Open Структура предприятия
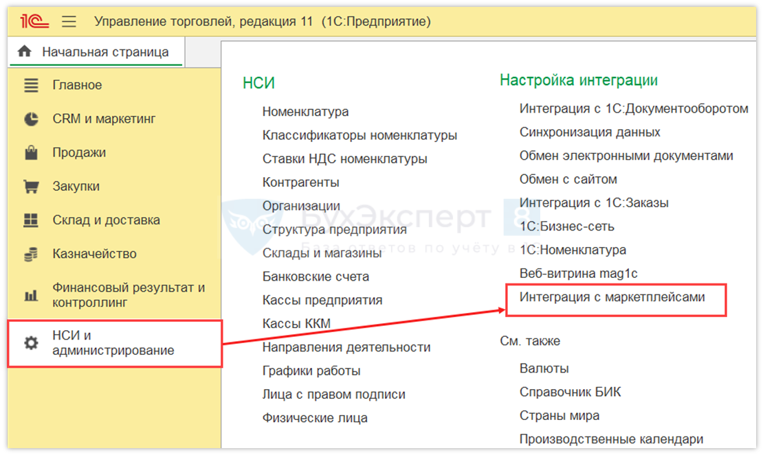Viewport: 763px width, 455px height. (x=334, y=229)
